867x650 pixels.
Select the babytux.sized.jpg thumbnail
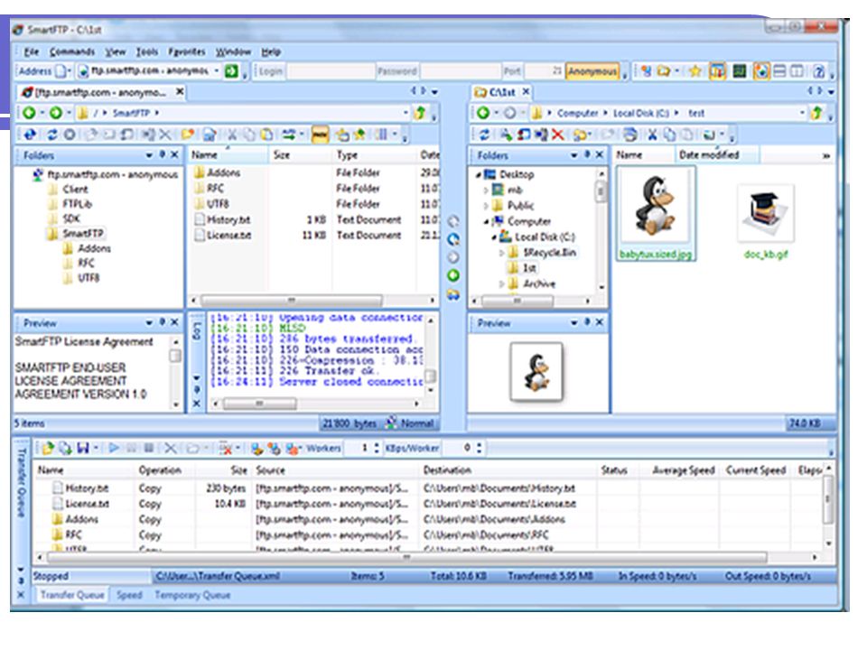(656, 214)
